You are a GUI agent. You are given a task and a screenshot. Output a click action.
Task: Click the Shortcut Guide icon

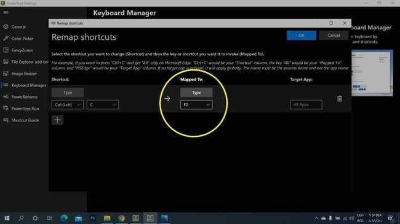point(6,120)
